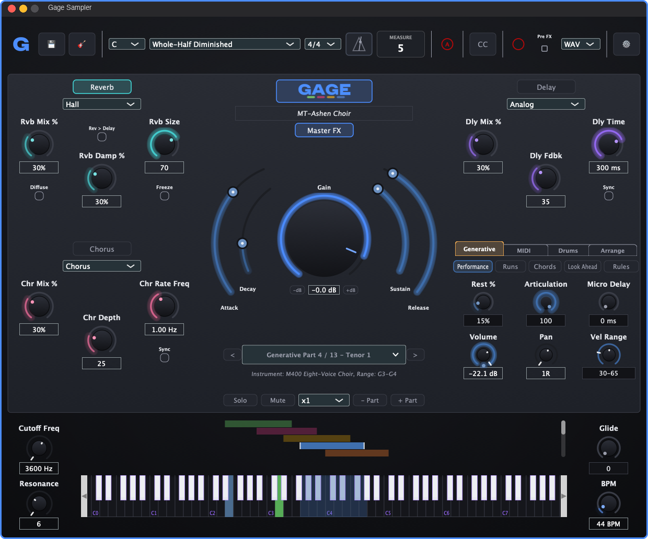
Task: Open the Look Ahead sub-tab
Action: [x=582, y=266]
